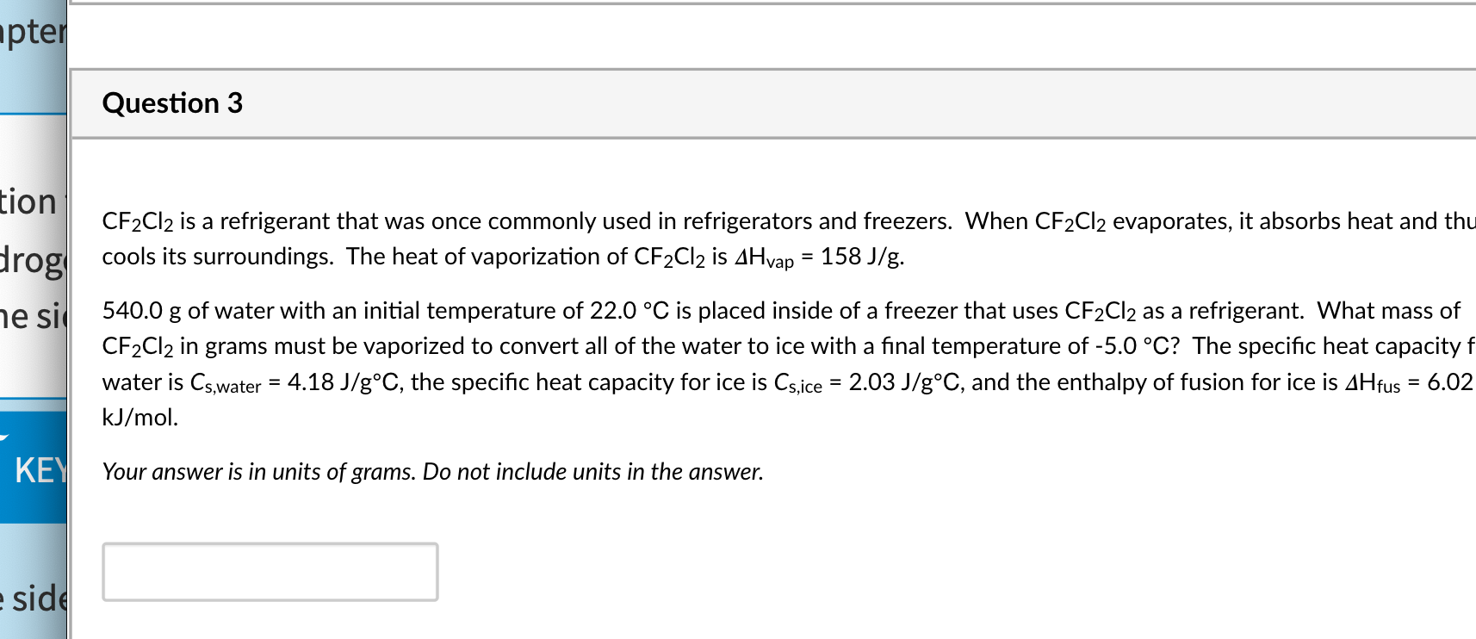Click the Question 3 title text
Image resolution: width=1476 pixels, height=639 pixels.
171,103
